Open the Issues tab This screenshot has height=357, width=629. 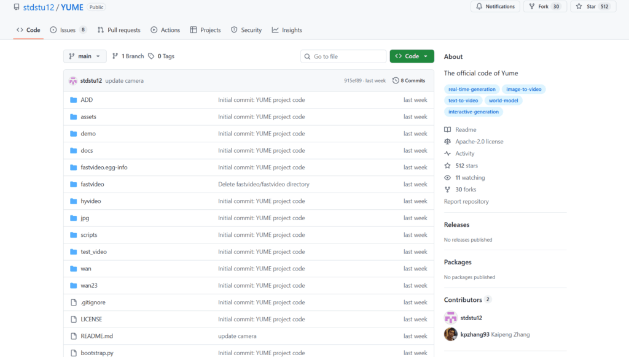(x=68, y=30)
